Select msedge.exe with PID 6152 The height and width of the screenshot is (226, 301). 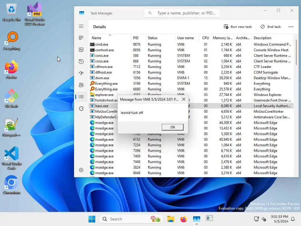tap(191, 139)
